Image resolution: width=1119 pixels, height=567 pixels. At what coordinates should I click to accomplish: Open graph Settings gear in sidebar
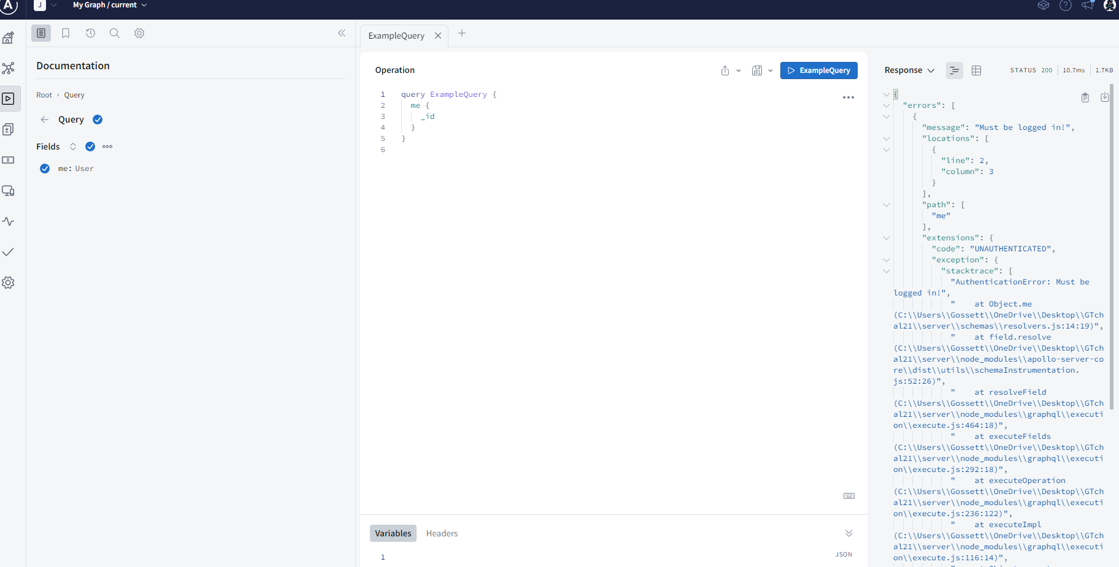[x=9, y=283]
